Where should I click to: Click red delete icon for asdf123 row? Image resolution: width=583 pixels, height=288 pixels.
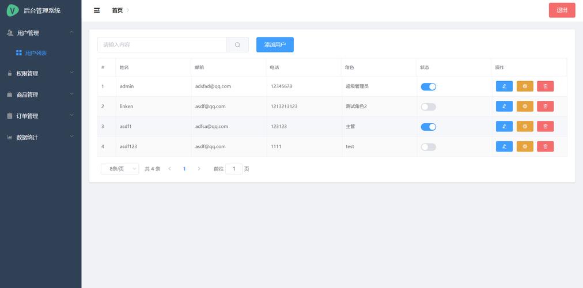(x=545, y=147)
